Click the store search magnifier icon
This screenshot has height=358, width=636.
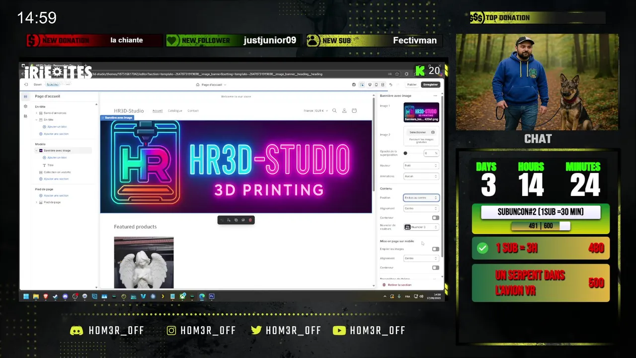334,111
